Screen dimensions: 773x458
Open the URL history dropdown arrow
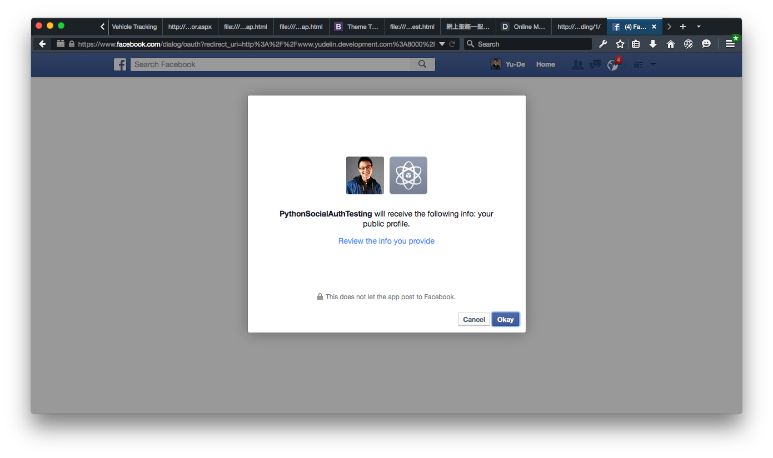(x=442, y=44)
